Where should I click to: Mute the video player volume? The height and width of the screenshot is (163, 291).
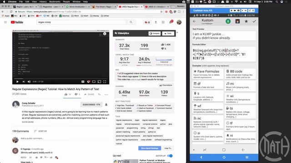29,81
